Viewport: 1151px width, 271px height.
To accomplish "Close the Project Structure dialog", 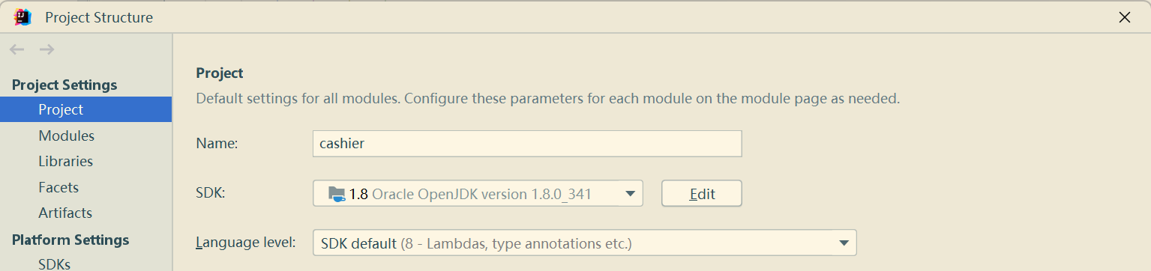I will pyautogui.click(x=1124, y=17).
